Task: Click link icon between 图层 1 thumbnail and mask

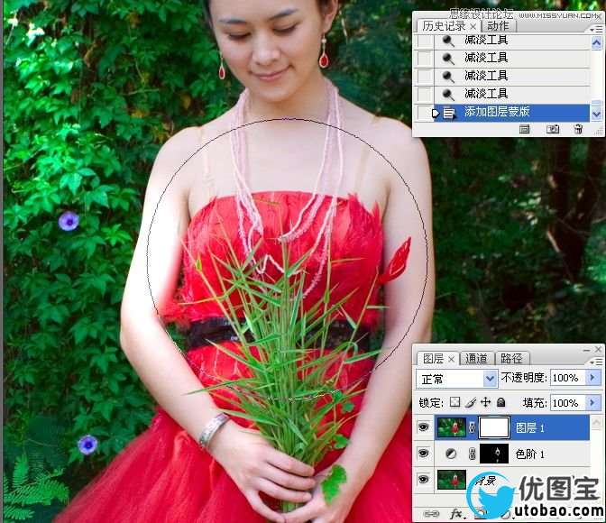Action: [x=472, y=427]
